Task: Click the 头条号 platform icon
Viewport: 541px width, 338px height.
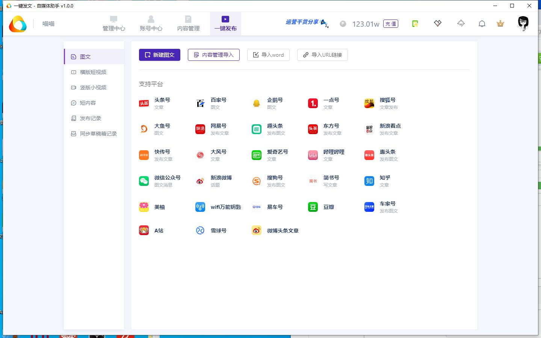Action: [x=144, y=103]
